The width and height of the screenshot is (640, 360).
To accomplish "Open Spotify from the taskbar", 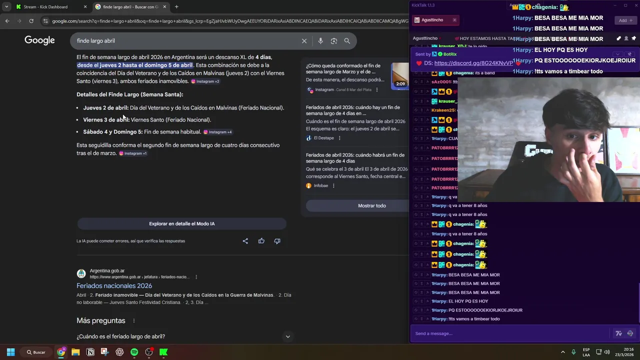I will point(134,352).
